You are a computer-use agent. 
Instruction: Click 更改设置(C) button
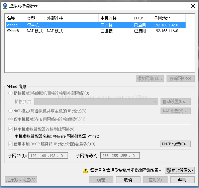180,170
